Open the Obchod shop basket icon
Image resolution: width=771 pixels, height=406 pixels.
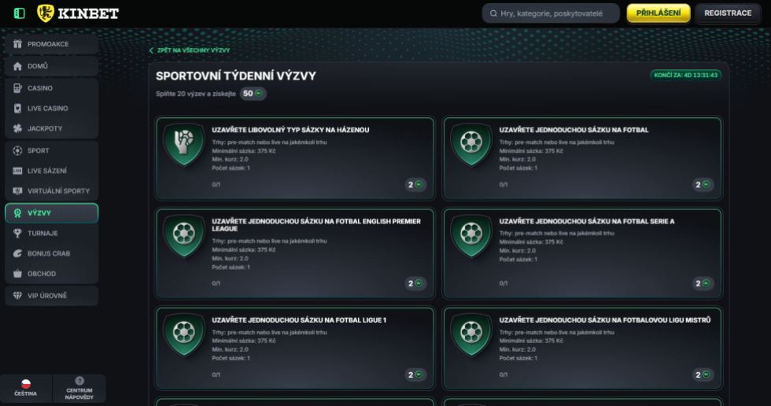pyautogui.click(x=18, y=274)
